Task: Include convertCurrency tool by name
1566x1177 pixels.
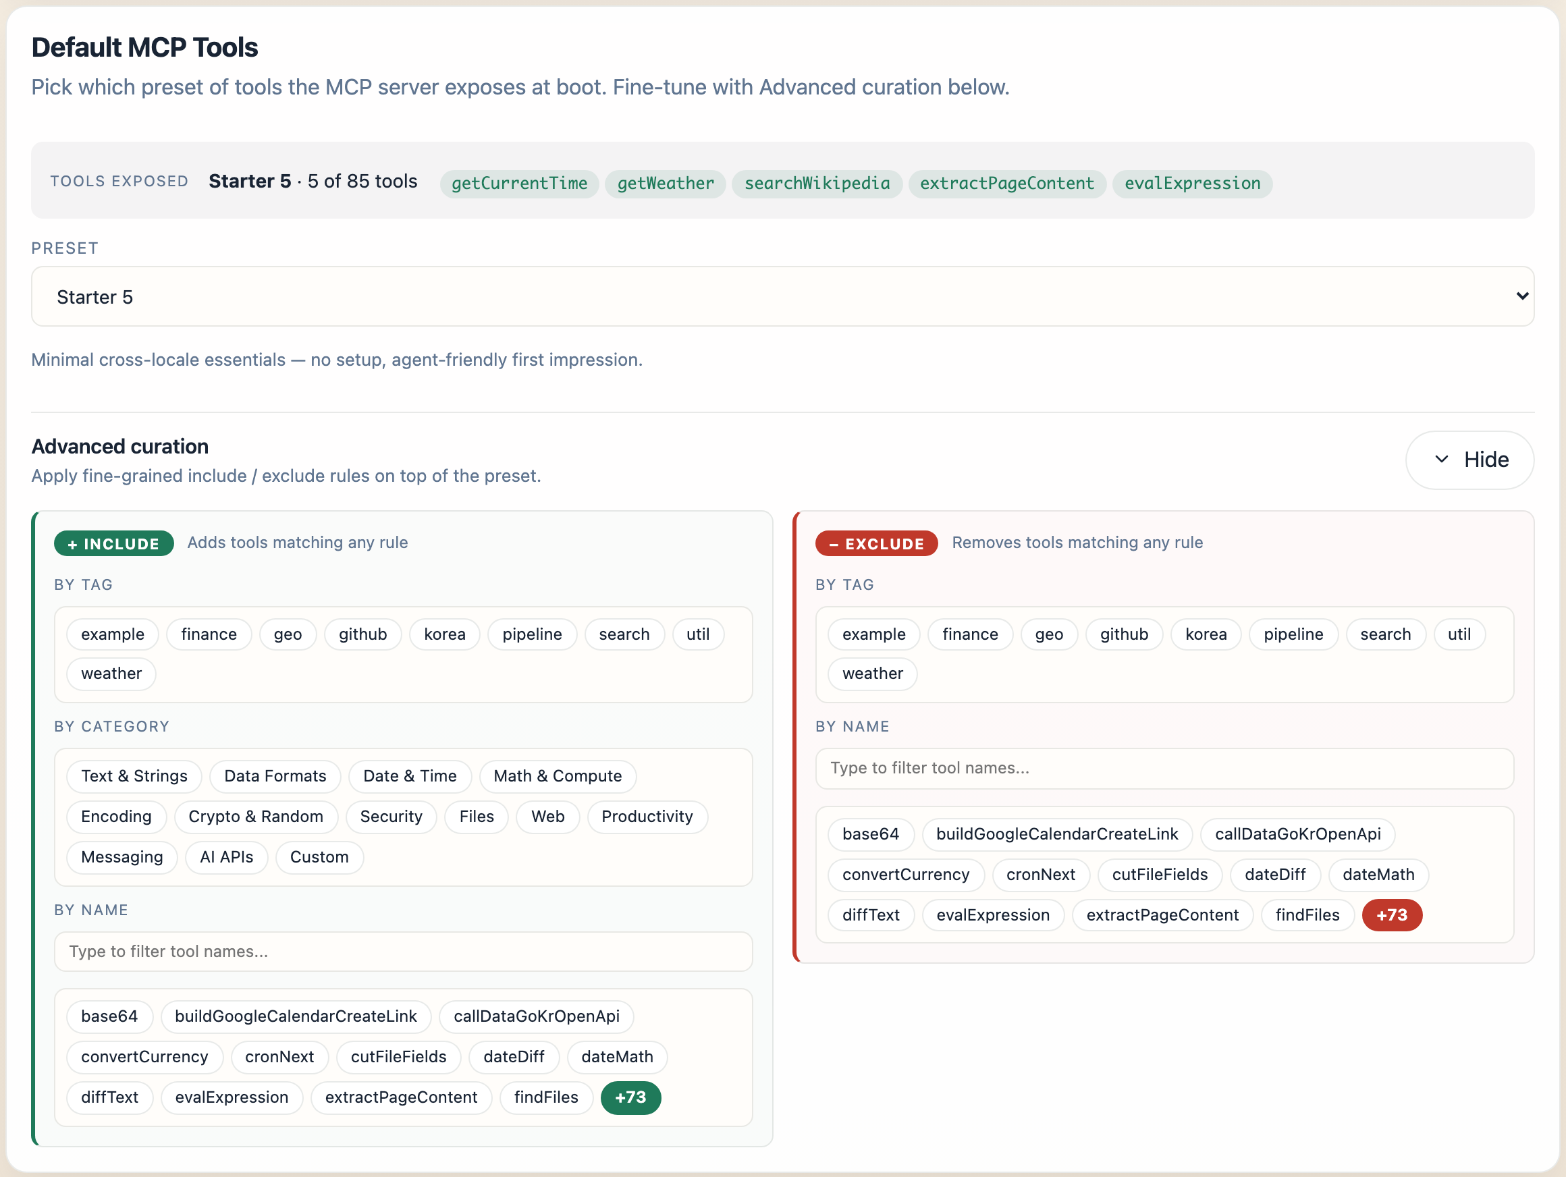Action: point(144,1058)
